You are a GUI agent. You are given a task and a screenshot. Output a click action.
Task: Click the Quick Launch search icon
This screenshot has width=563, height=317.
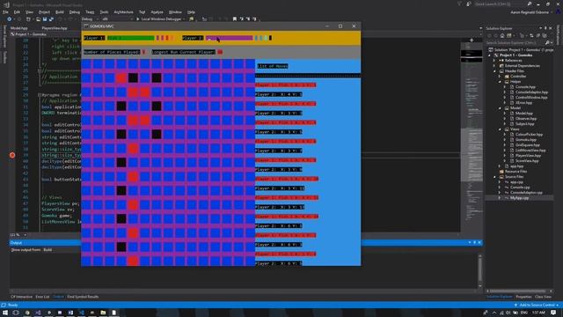pyautogui.click(x=530, y=4)
